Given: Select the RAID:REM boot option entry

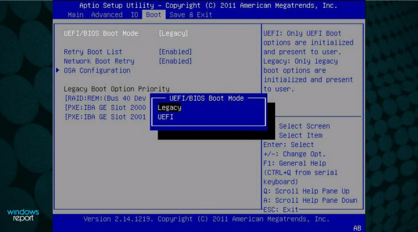Looking at the screenshot, I should 105,98.
